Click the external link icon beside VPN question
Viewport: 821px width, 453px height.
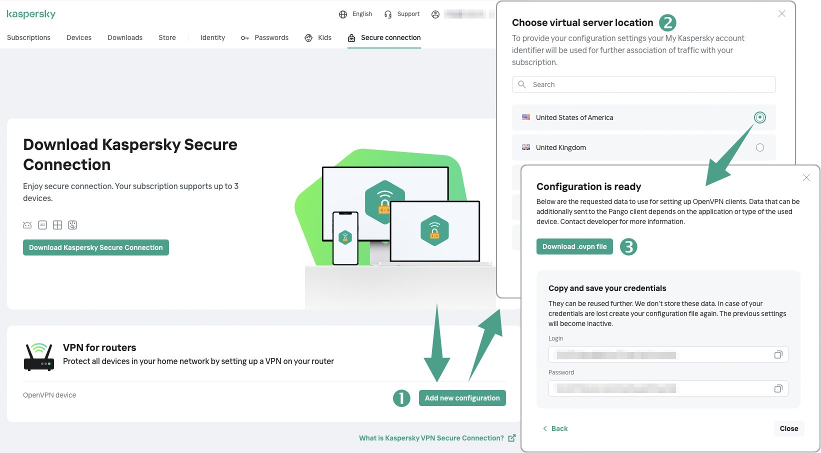pos(512,438)
